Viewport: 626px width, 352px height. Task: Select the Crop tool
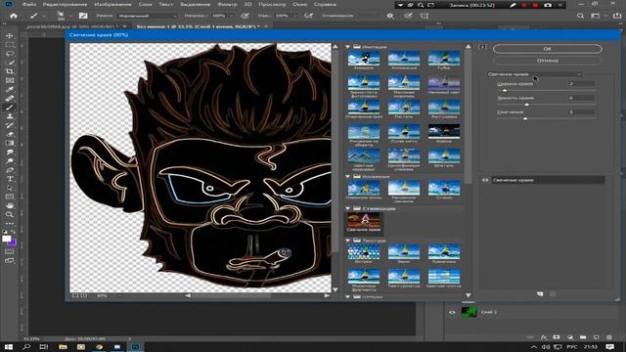click(x=10, y=71)
